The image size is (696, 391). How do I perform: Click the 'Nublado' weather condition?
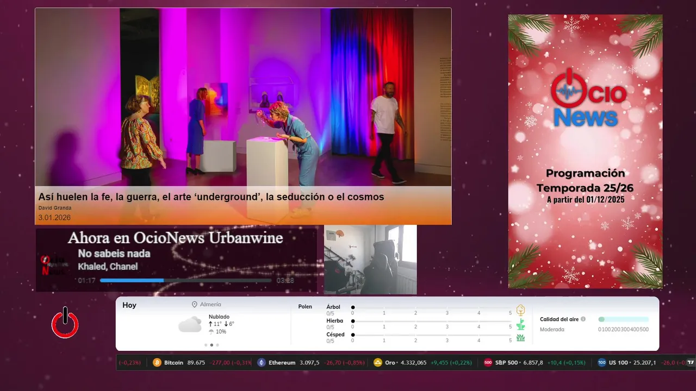pos(219,317)
